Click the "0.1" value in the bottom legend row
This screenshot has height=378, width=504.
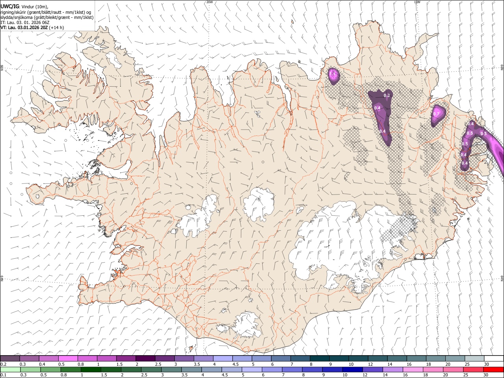pos(3,375)
